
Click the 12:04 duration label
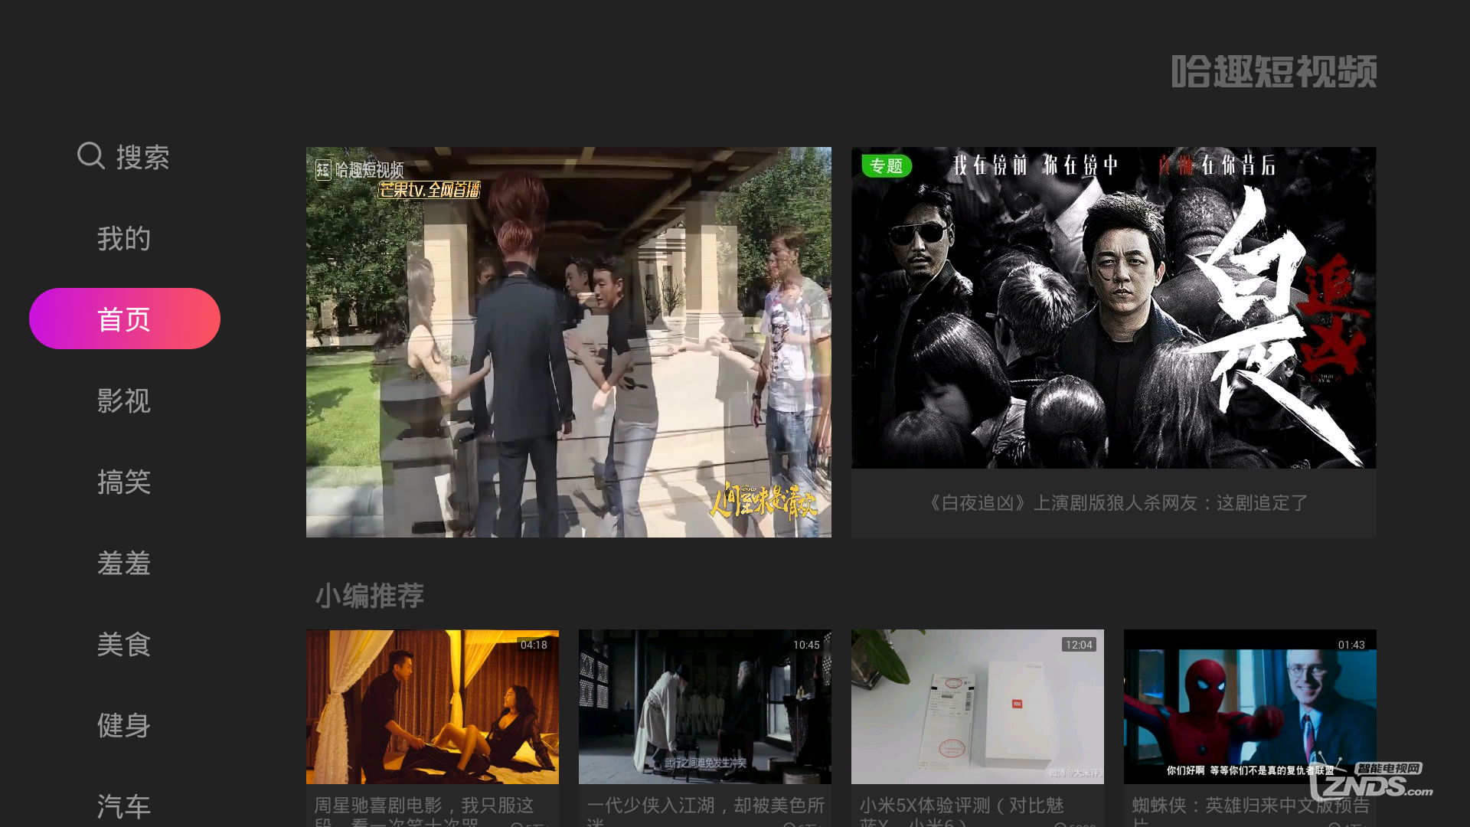point(1079,645)
